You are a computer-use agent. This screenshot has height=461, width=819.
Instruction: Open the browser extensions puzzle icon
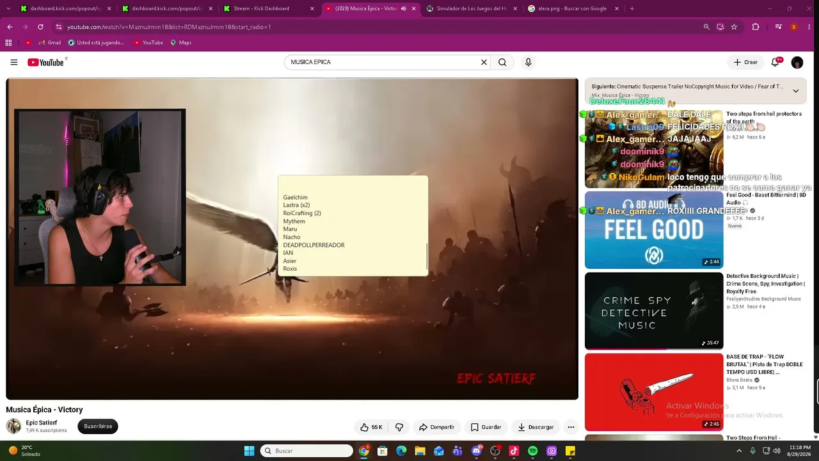[756, 27]
